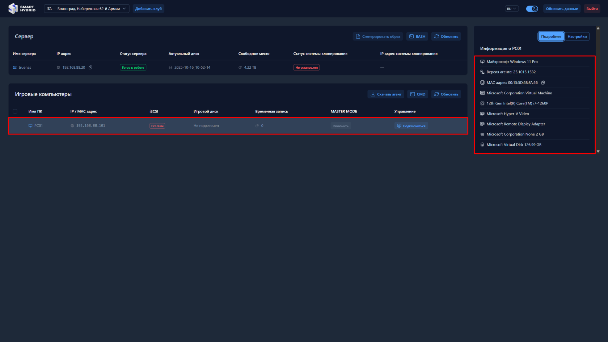The height and width of the screenshot is (342, 608).
Task: Toggle the dark theme switch
Action: click(x=532, y=9)
